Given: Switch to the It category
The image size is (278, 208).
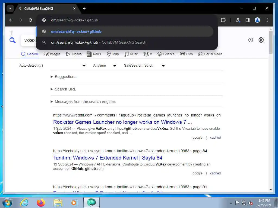Looking at the screenshot, I should tap(148, 54).
